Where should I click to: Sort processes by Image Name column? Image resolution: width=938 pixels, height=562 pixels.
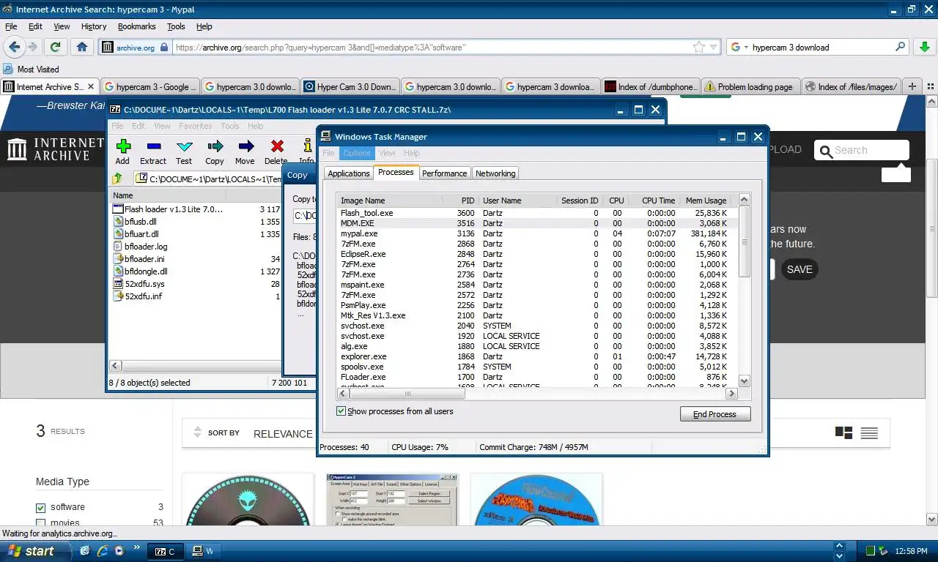(x=390, y=201)
